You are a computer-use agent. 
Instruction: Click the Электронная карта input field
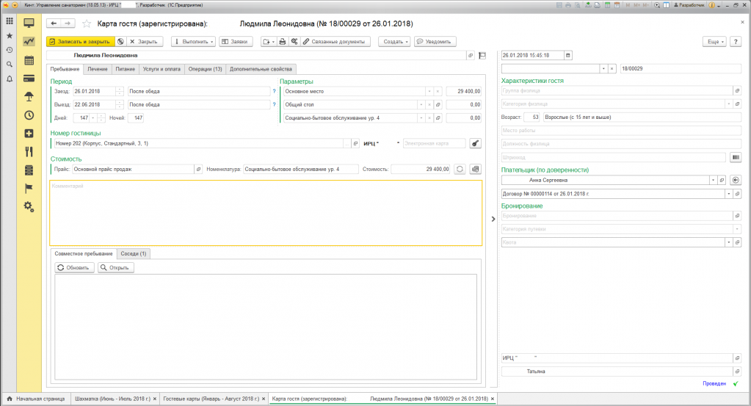point(434,143)
